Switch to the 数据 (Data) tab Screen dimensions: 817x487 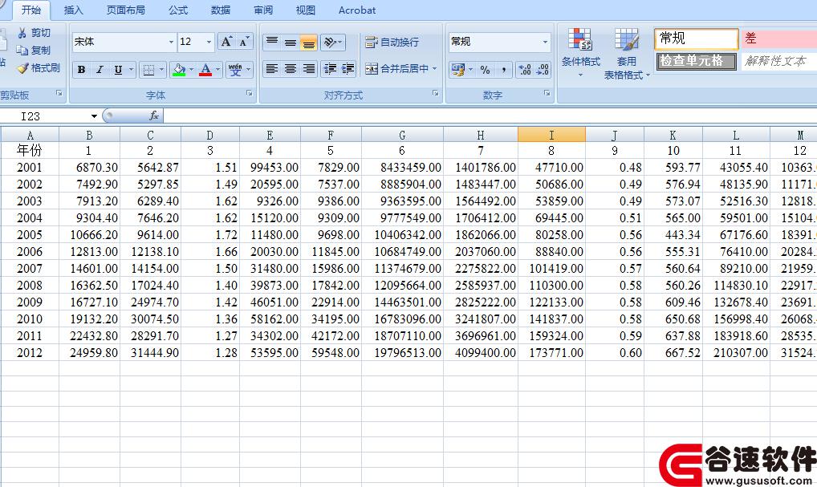click(x=221, y=10)
